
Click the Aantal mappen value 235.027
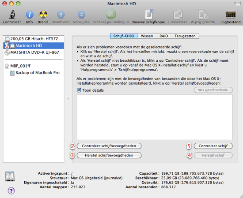point(78,187)
